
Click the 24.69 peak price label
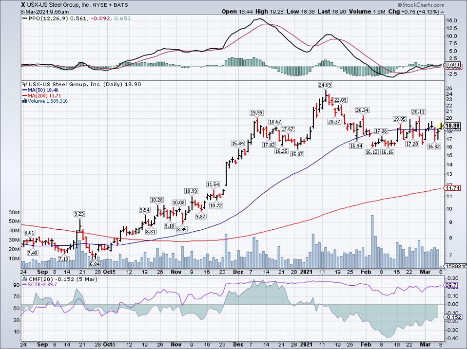(x=325, y=85)
